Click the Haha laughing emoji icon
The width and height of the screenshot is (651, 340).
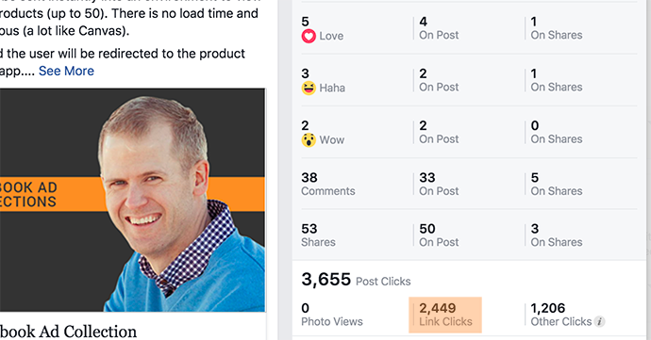coord(309,88)
